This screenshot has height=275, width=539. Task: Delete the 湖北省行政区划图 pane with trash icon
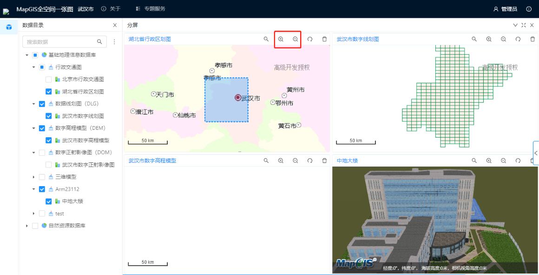pos(324,39)
